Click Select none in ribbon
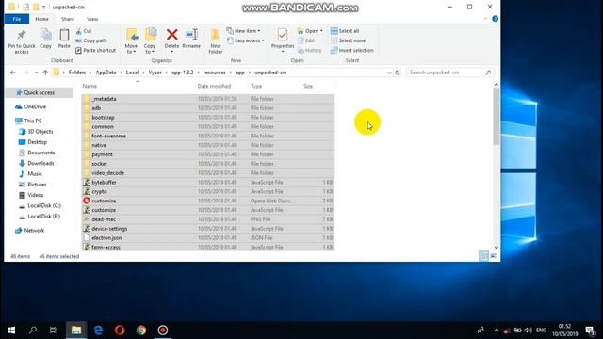603x339 pixels. click(x=348, y=40)
